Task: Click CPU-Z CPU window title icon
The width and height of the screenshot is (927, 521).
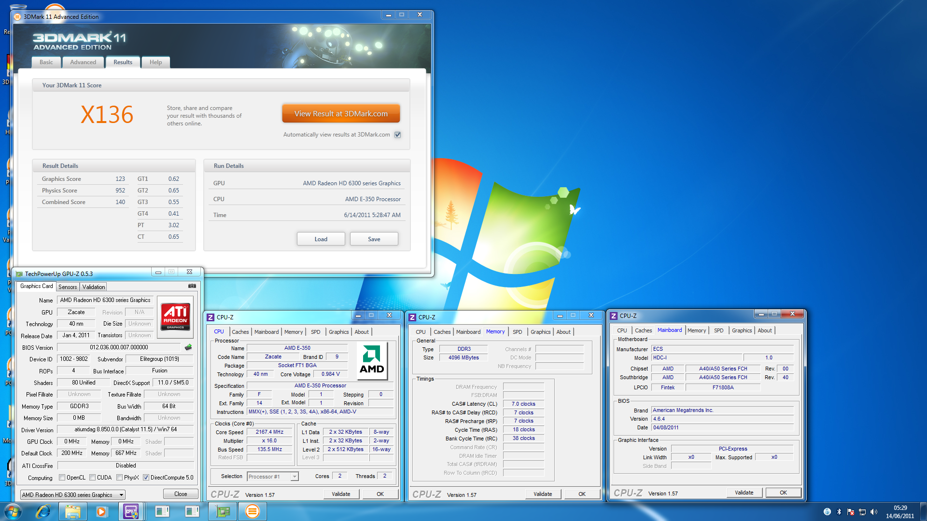Action: pos(211,317)
